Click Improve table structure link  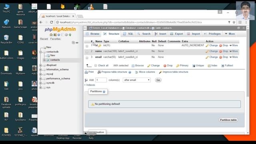pos(174,72)
